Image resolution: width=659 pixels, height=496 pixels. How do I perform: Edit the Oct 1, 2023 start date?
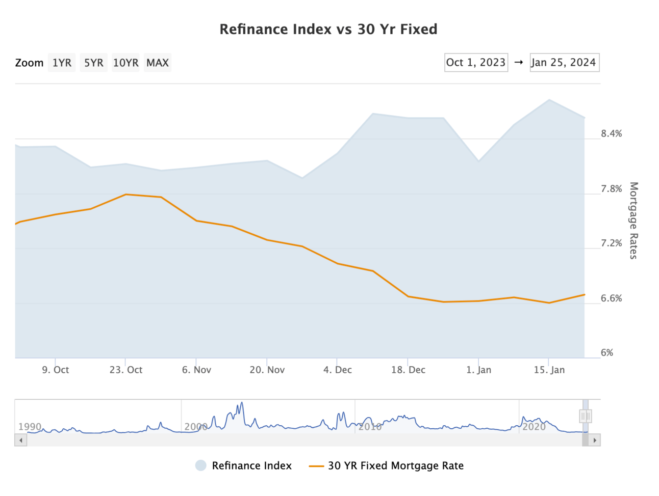click(476, 62)
